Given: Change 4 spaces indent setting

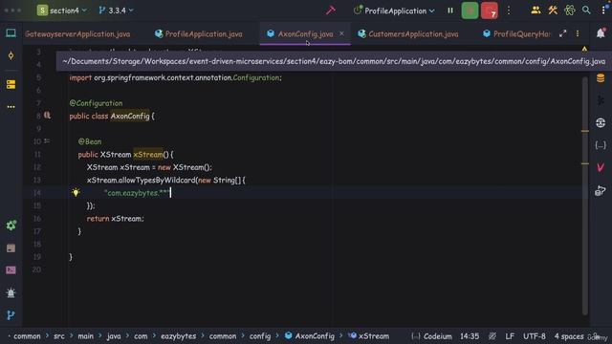Looking at the screenshot, I should pyautogui.click(x=569, y=336).
